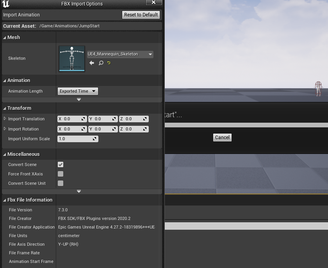Click Animation Start Frame label

[x=31, y=261]
